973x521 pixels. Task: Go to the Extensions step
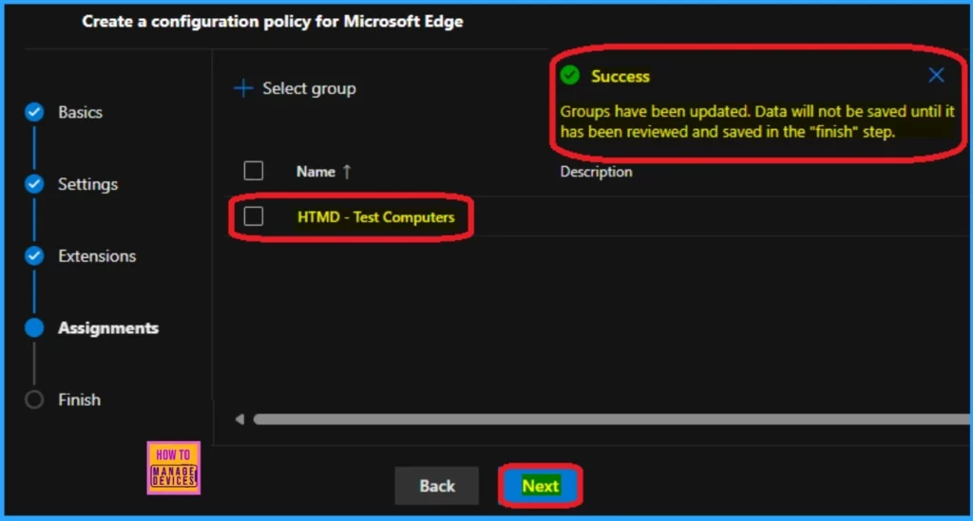click(97, 256)
